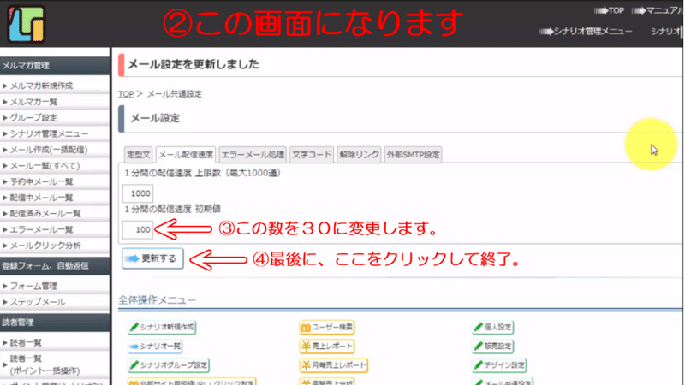The image size is (685, 385).
Task: Click the application logo at top left
Action: point(27,24)
